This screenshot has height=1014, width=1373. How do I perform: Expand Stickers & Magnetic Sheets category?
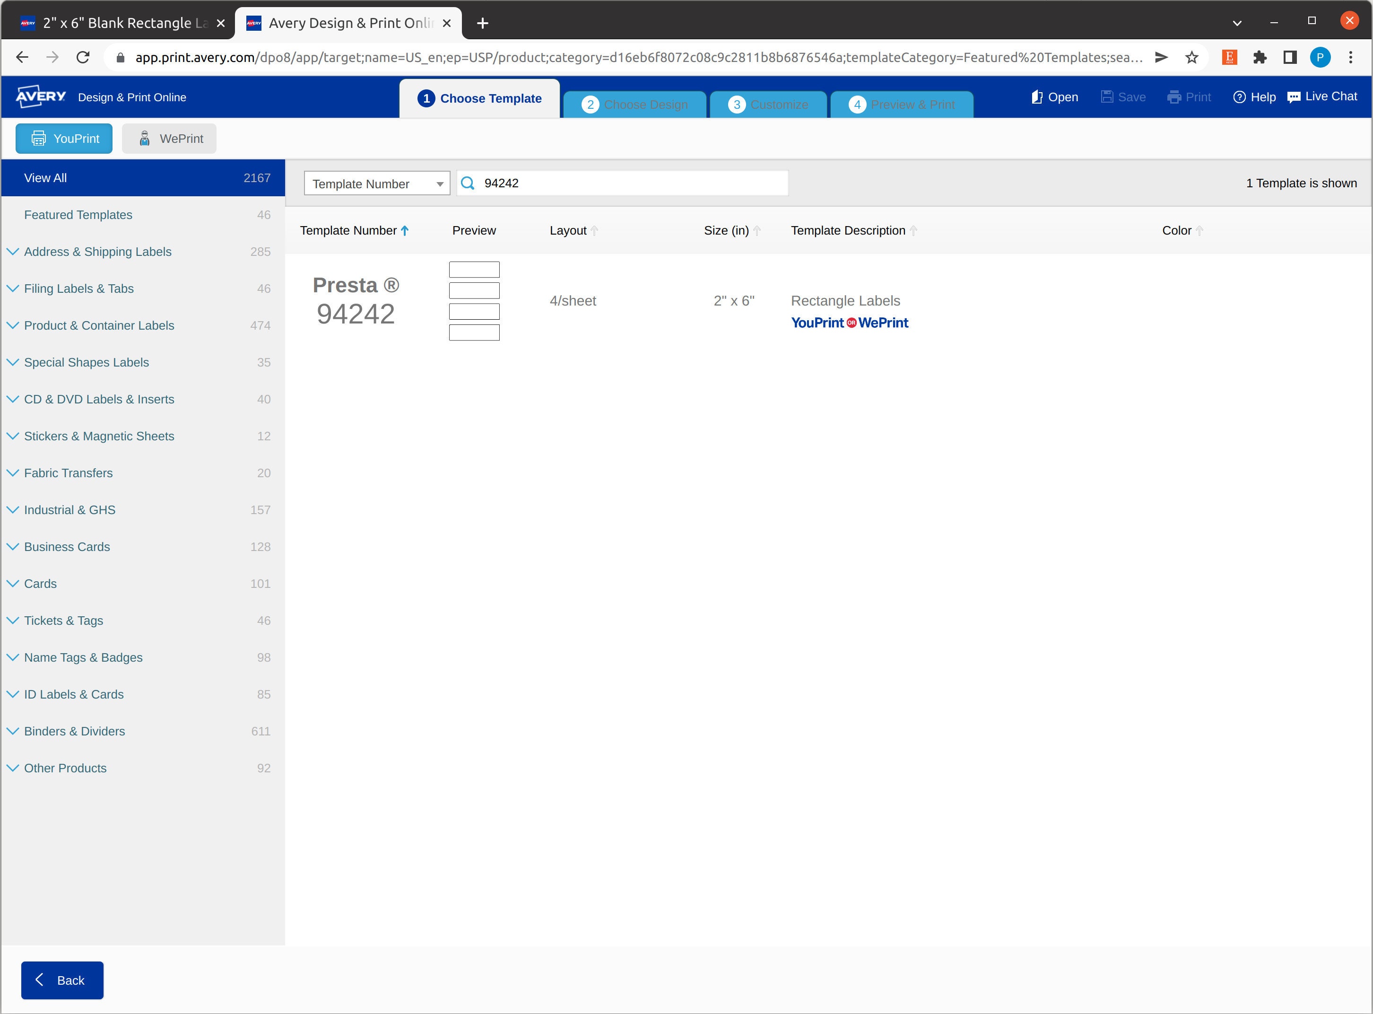pos(12,436)
